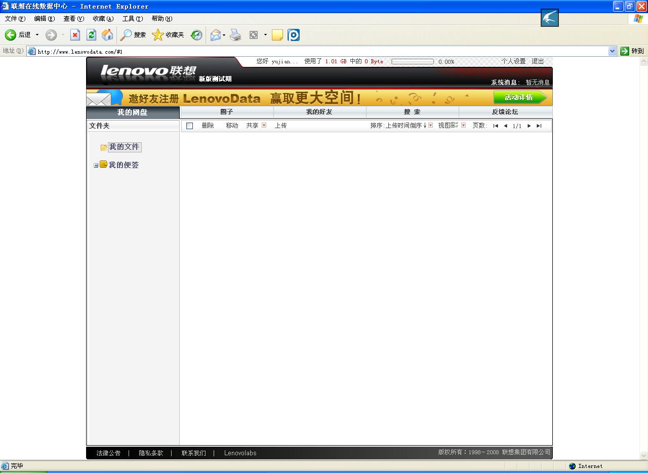Click the IE Back arrow icon
The height and width of the screenshot is (473, 648).
10,35
